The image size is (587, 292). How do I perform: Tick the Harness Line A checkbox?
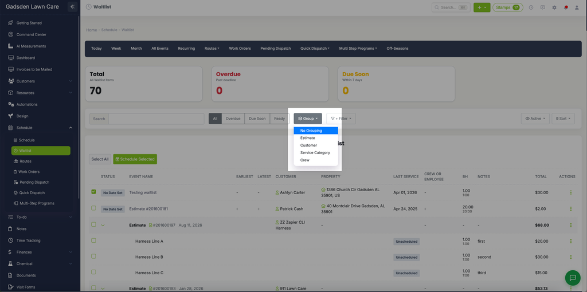[x=93, y=240]
